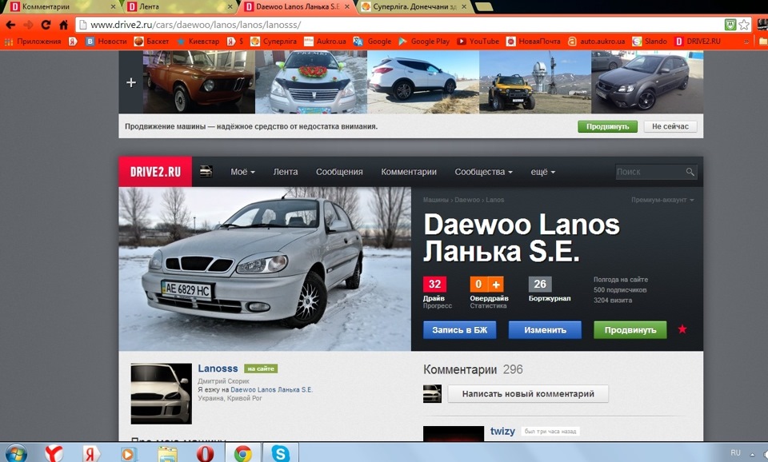Show more bookmarks via chevron
Viewport: 768px width, 462px height.
746,42
